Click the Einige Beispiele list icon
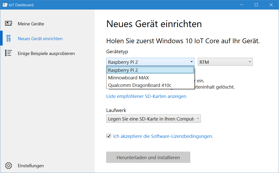This screenshot has width=279, height=173. tap(8, 53)
